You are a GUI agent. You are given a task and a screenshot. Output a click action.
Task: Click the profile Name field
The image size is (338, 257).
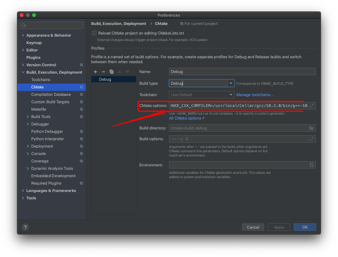(242, 71)
